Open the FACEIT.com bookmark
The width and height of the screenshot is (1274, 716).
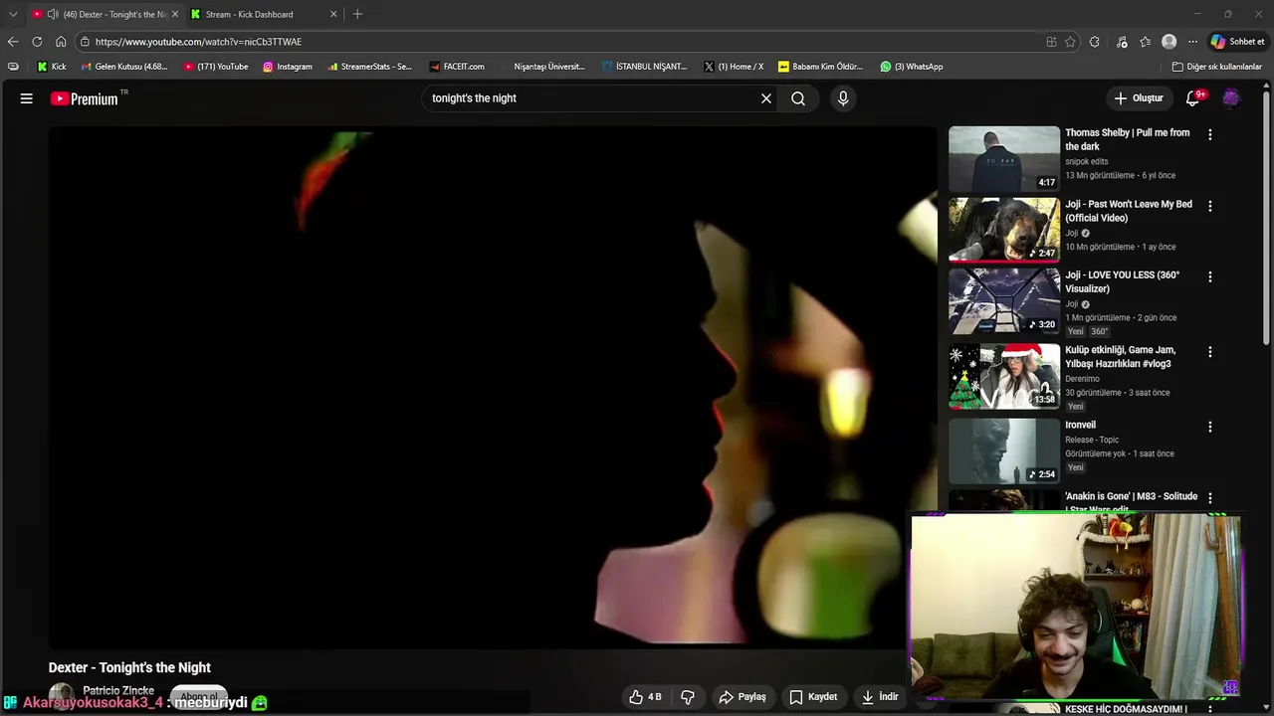(457, 67)
